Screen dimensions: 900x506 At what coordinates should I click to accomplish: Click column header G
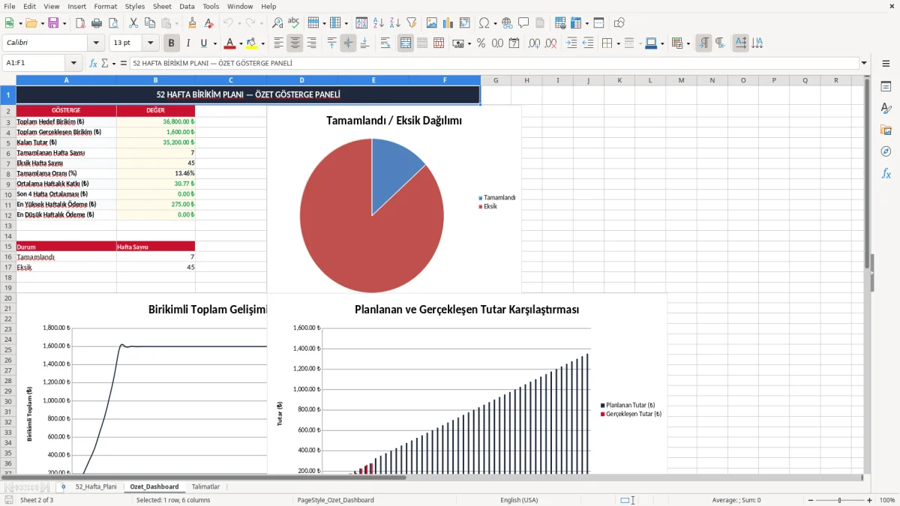pyautogui.click(x=496, y=80)
